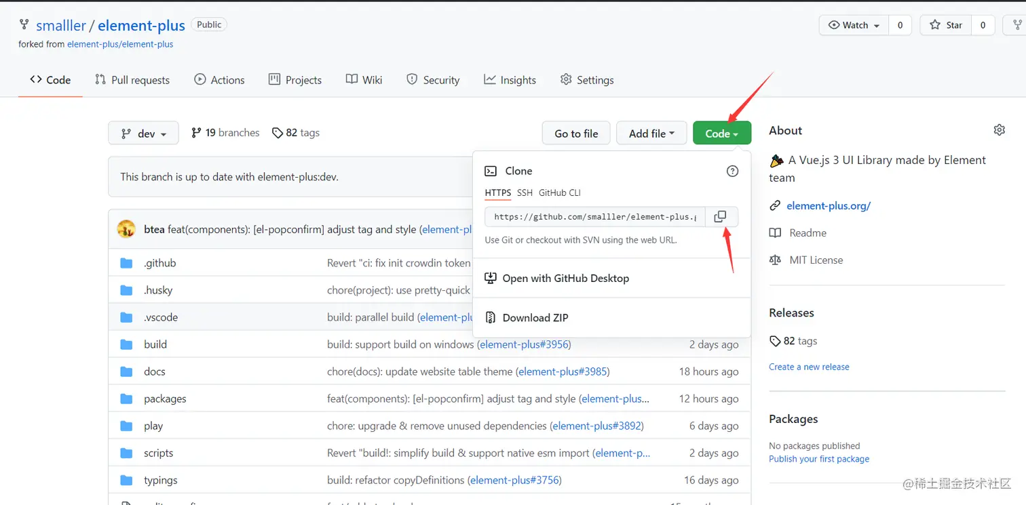Open the element-plus repository name link
Viewport: 1026px width, 505px height.
click(141, 25)
